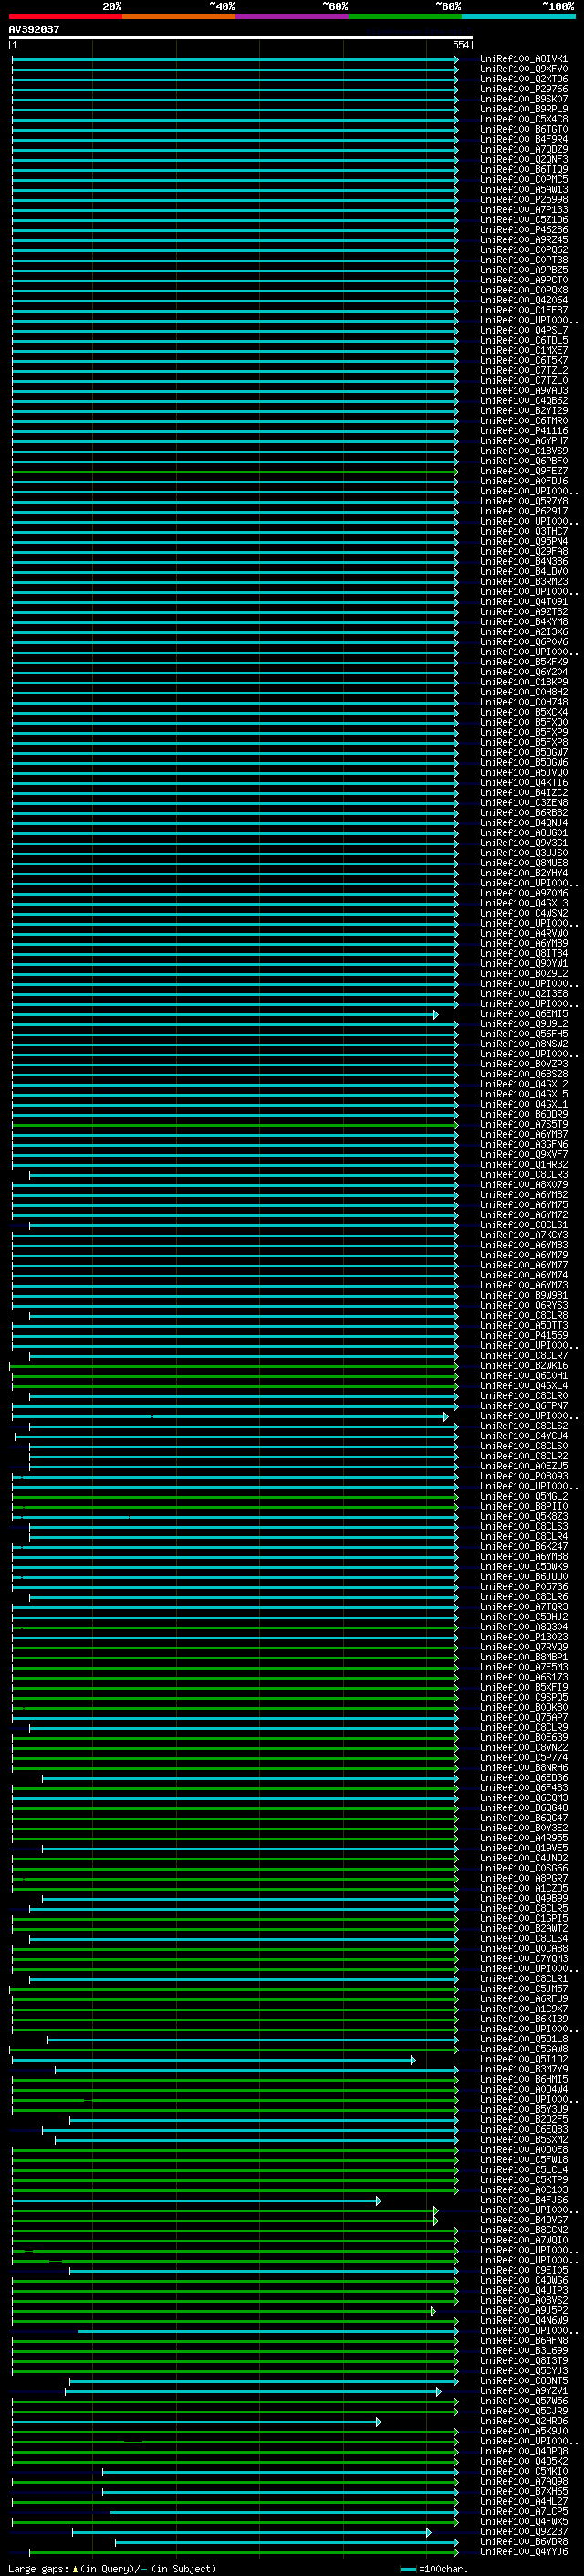The width and height of the screenshot is (584, 2576).
Task: Select label UniRef100_Q9U9L2
Action: [523, 1024]
